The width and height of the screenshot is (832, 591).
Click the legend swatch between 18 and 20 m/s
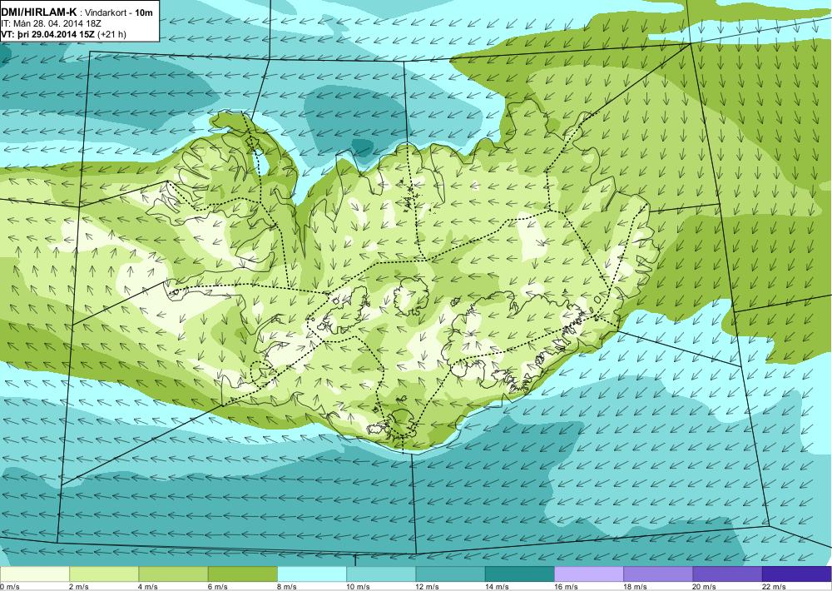[x=658, y=574]
